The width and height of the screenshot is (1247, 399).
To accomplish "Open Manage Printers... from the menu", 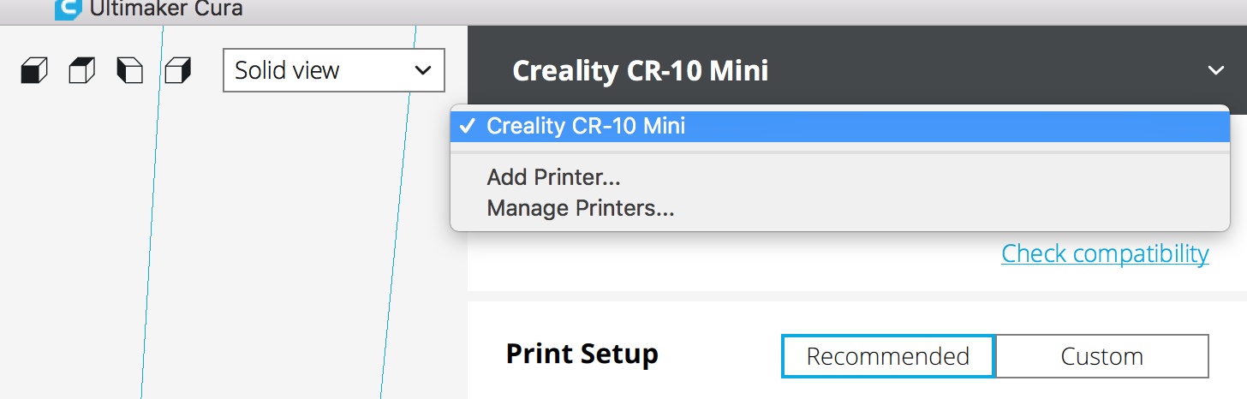I will point(581,208).
